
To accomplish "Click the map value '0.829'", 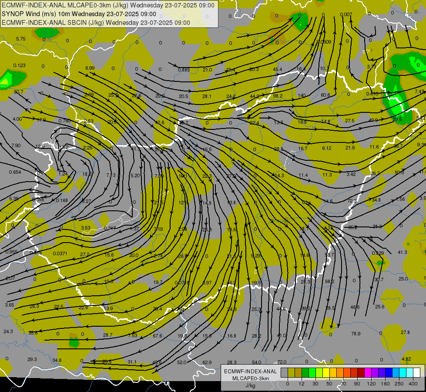I will (x=378, y=253).
